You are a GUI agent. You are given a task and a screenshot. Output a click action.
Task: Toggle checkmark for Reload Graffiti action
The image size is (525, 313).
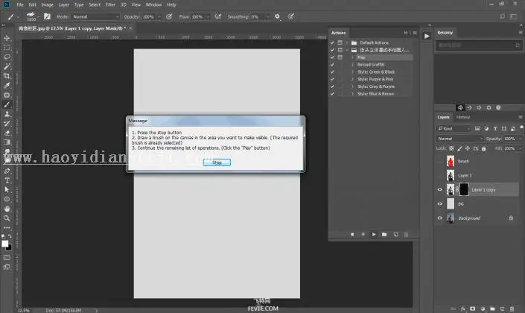tap(332, 64)
